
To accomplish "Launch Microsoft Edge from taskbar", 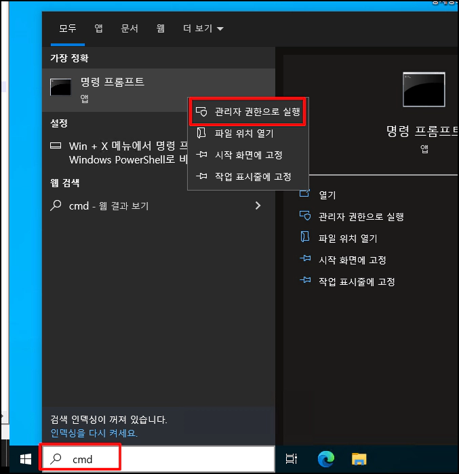I will point(326,459).
